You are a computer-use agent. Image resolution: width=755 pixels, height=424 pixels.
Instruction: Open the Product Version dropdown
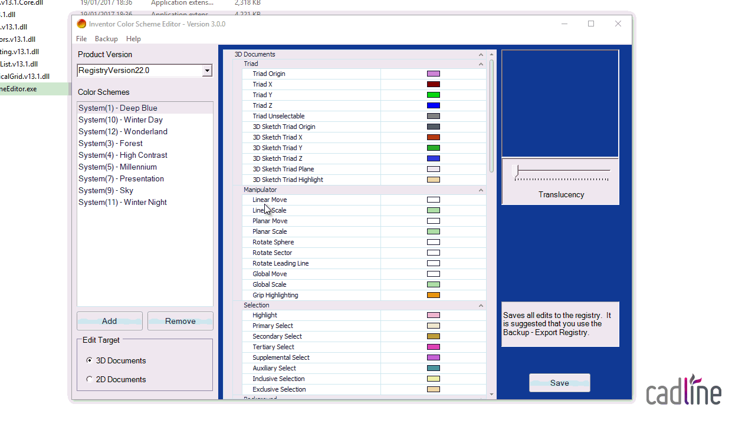[207, 71]
